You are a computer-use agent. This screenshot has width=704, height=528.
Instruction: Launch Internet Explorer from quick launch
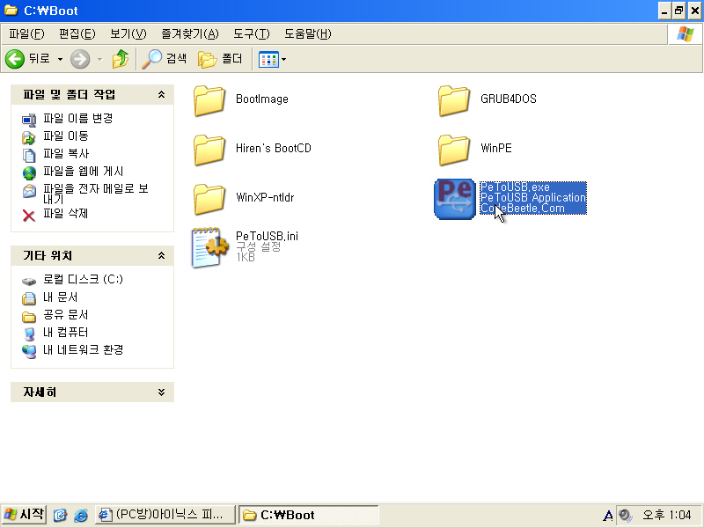click(81, 515)
